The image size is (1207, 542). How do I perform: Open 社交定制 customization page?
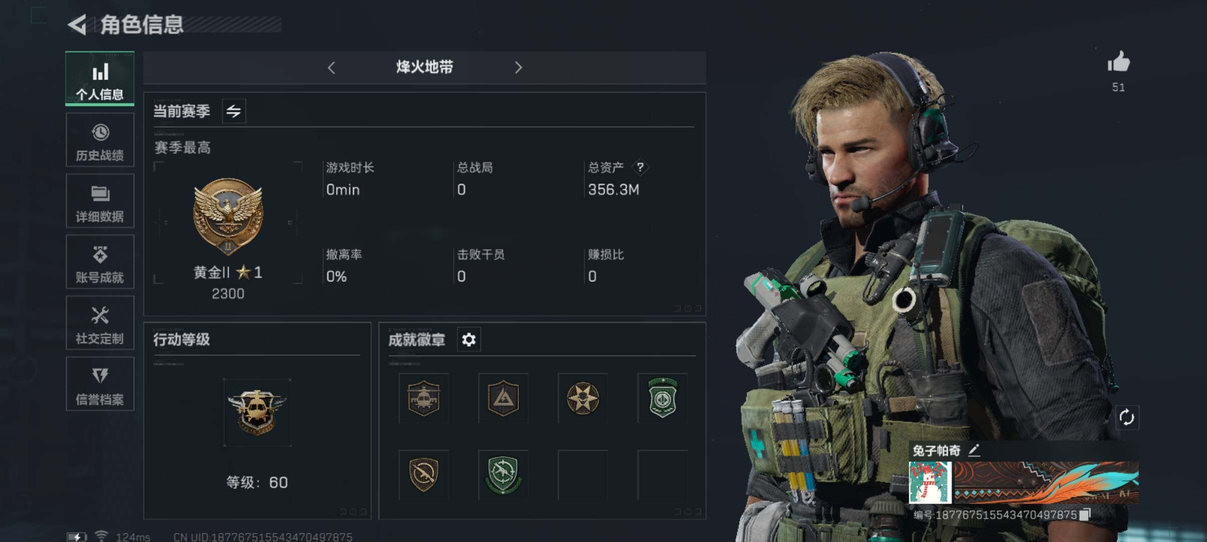(x=100, y=323)
